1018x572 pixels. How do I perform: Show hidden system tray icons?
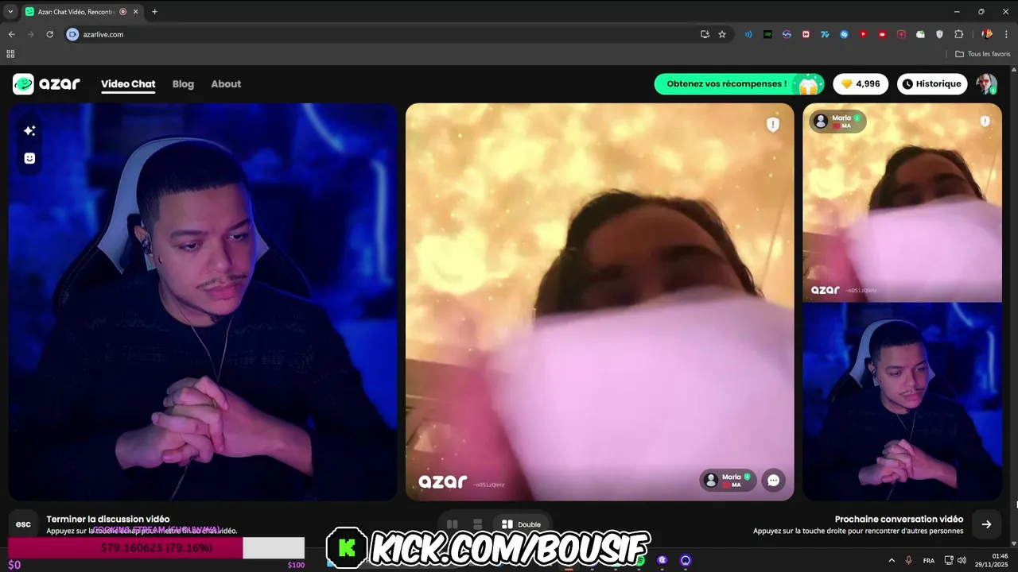coord(891,560)
